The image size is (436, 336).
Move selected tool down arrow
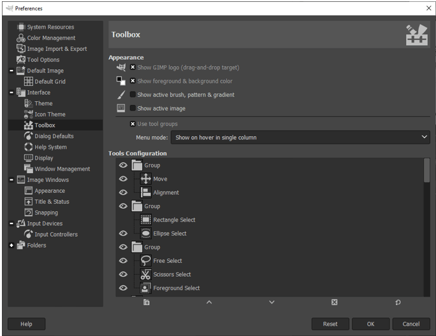click(272, 302)
